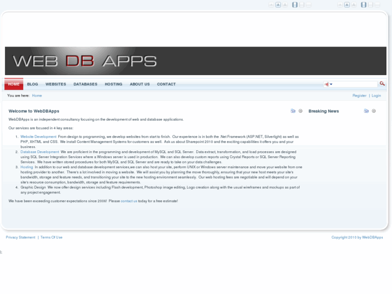The width and height of the screenshot is (392, 294).
Task: Open the Privacy Statement footer link
Action: (20, 237)
